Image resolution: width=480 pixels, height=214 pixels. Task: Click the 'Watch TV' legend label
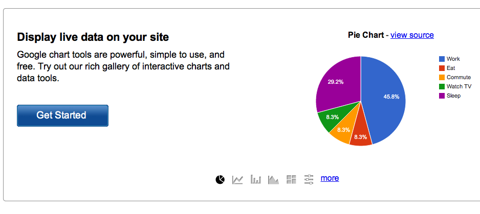[459, 86]
